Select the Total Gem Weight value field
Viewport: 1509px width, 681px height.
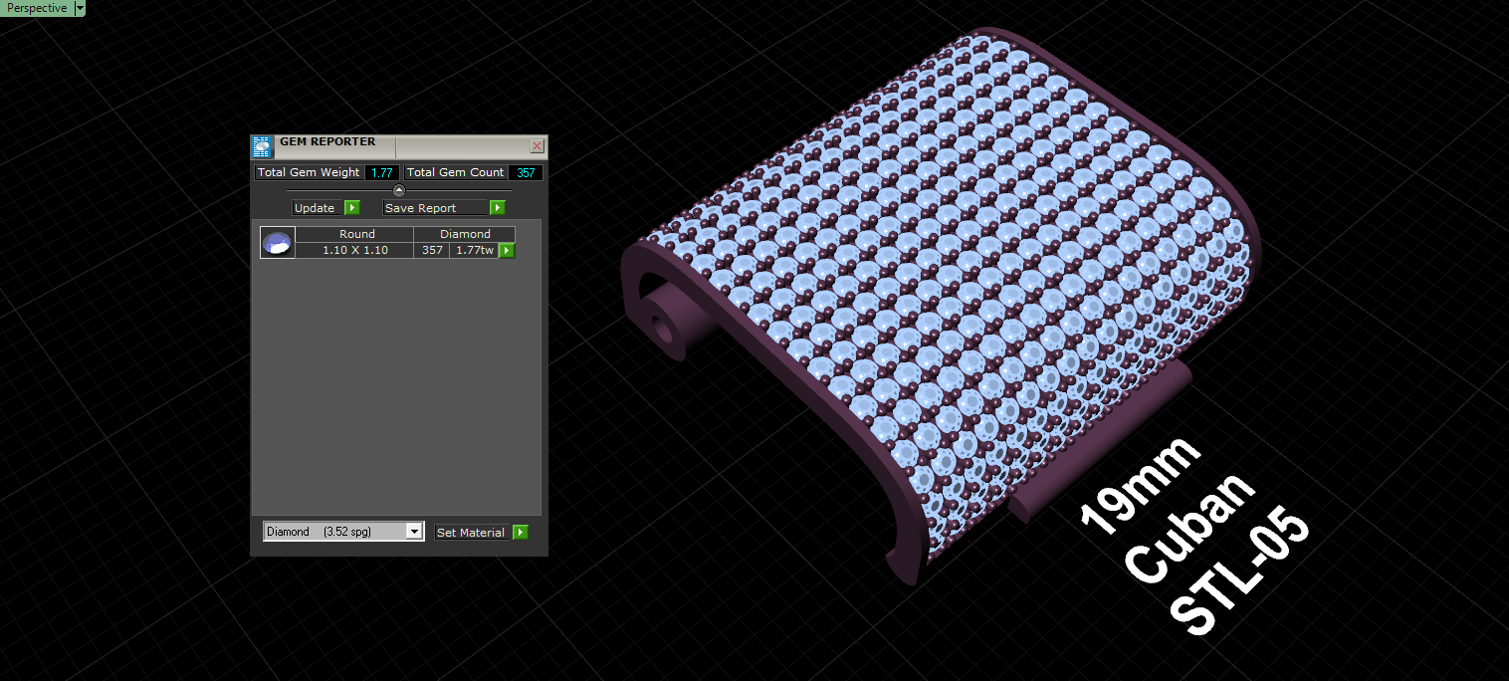pyautogui.click(x=382, y=172)
